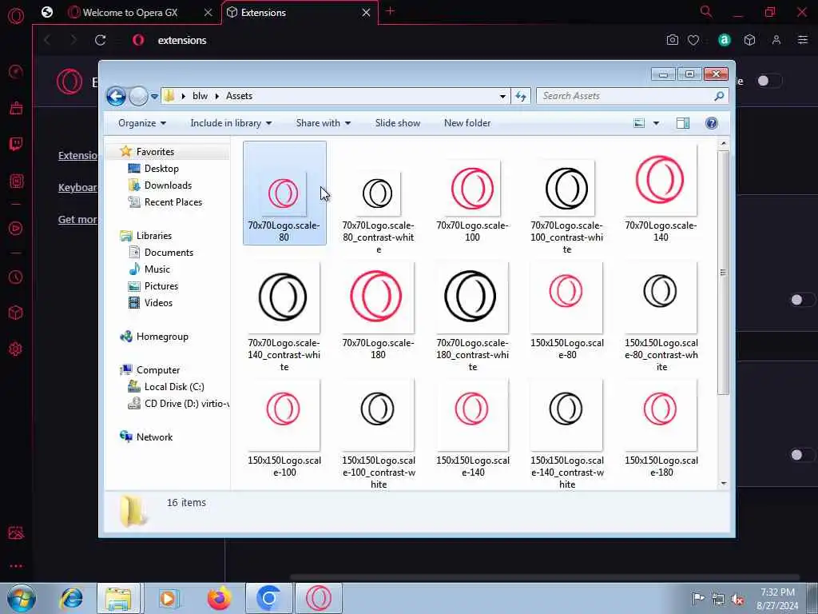The image size is (818, 614).
Task: Close the Extensions tab
Action: tap(366, 13)
